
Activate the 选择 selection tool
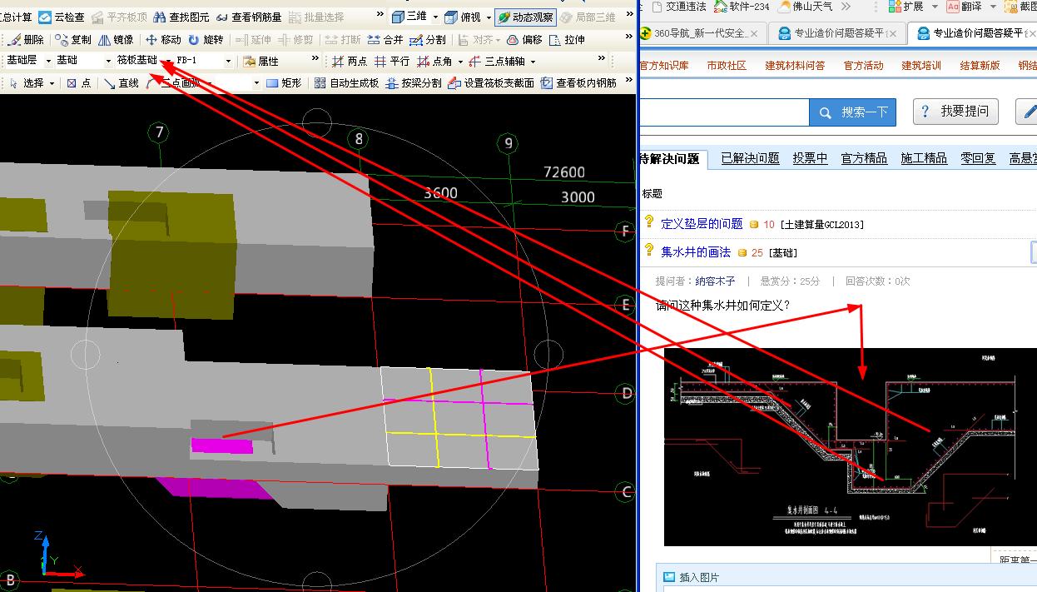(26, 82)
